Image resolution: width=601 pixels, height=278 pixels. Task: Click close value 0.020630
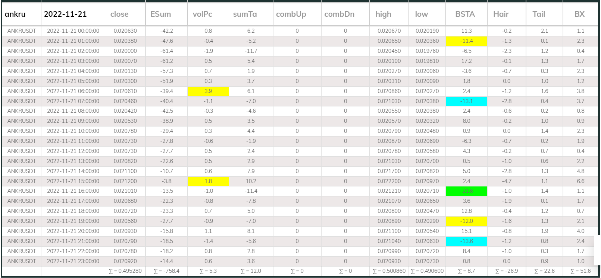click(125, 31)
